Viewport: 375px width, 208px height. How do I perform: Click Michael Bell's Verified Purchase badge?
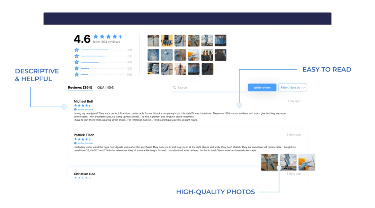(x=83, y=109)
